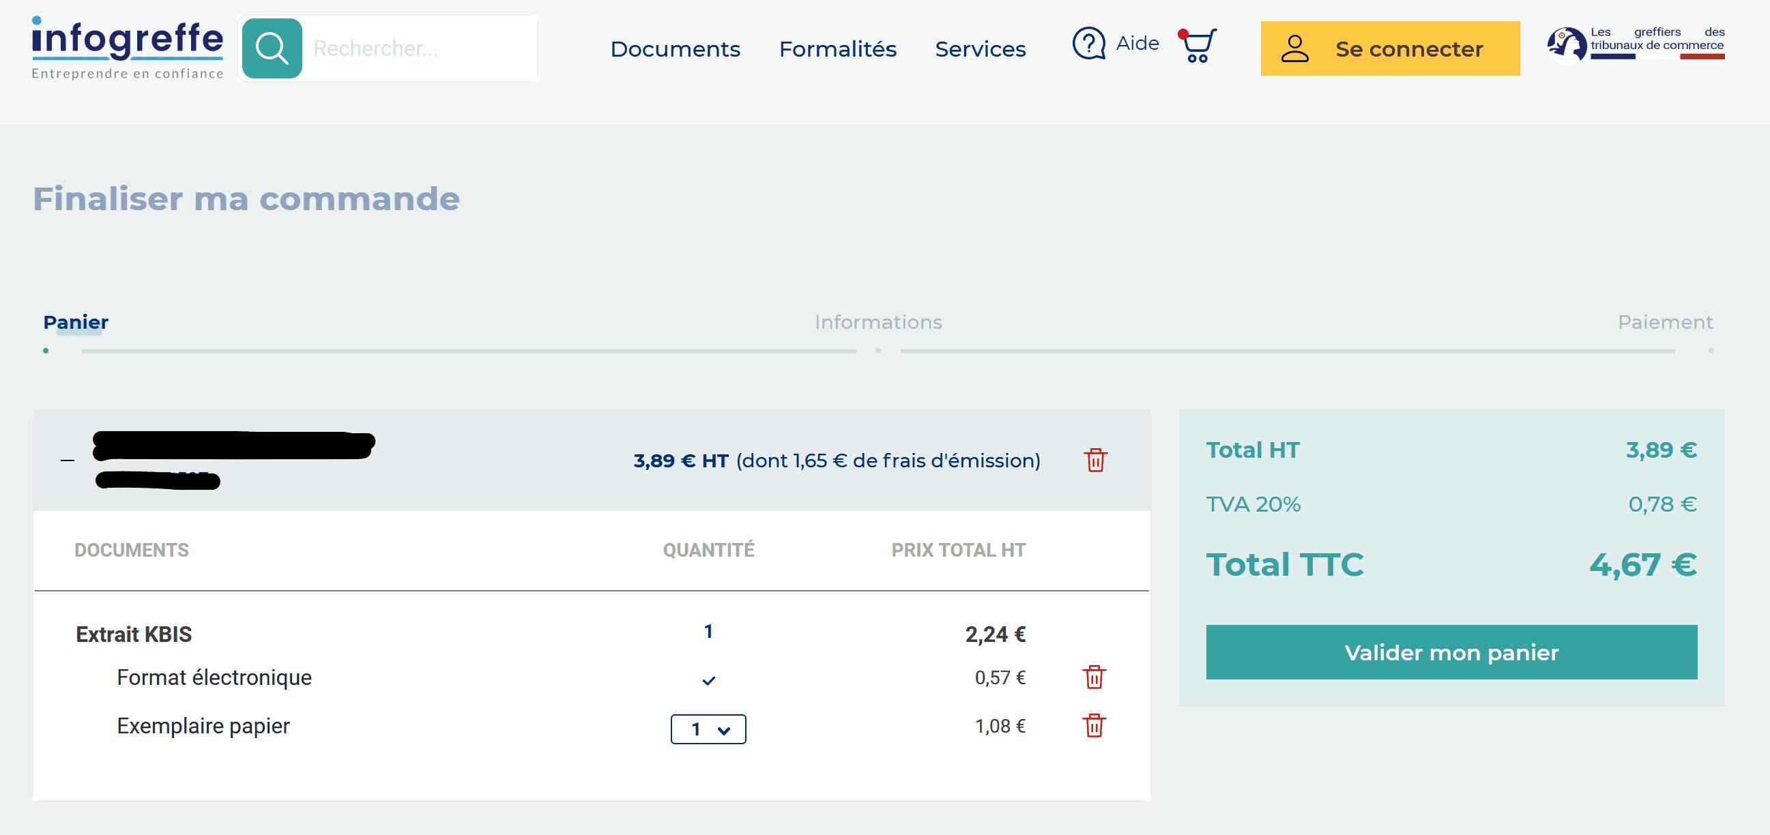
Task: Open the shopping cart icon
Action: (1198, 45)
